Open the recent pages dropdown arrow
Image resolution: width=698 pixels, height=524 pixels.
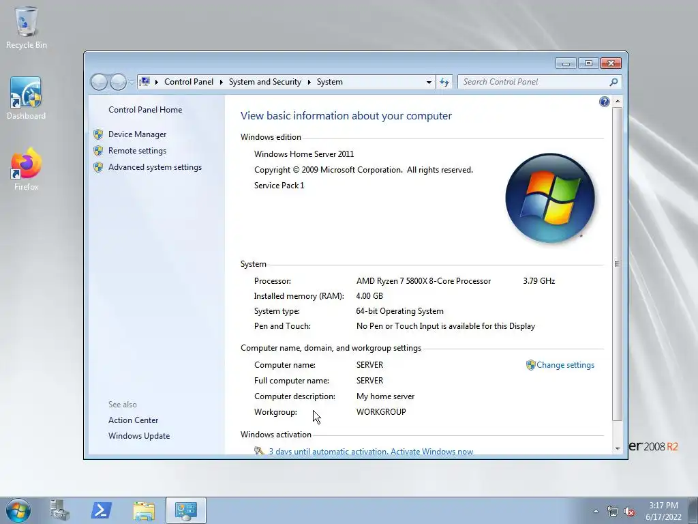pos(132,83)
